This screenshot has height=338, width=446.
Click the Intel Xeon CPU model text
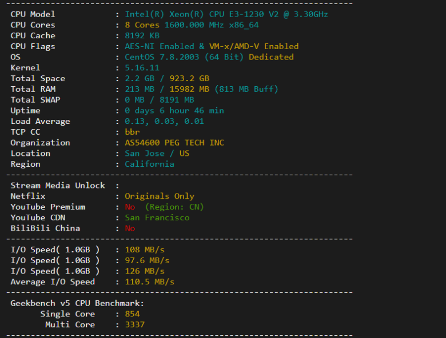click(226, 14)
